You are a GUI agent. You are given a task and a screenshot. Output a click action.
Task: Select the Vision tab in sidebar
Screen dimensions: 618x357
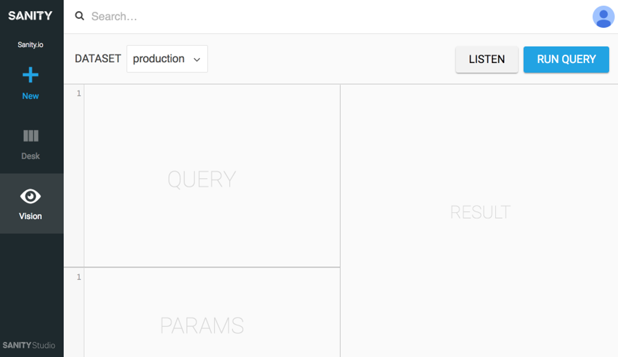tap(31, 205)
